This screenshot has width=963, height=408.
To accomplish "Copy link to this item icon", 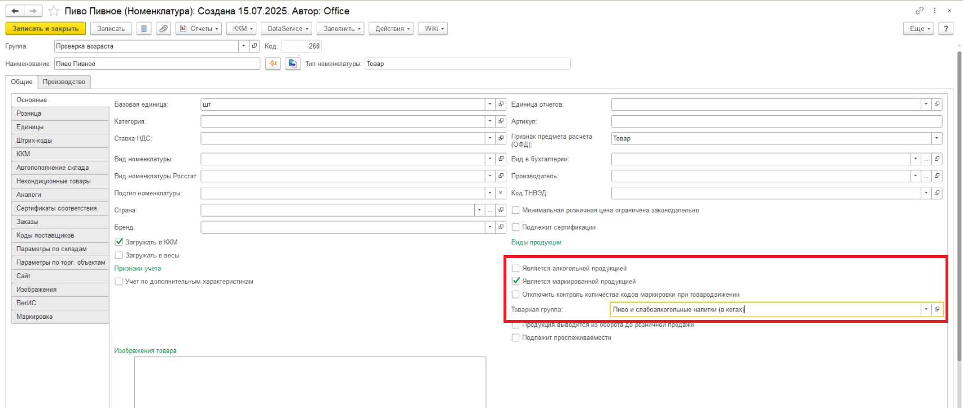I will pos(920,11).
